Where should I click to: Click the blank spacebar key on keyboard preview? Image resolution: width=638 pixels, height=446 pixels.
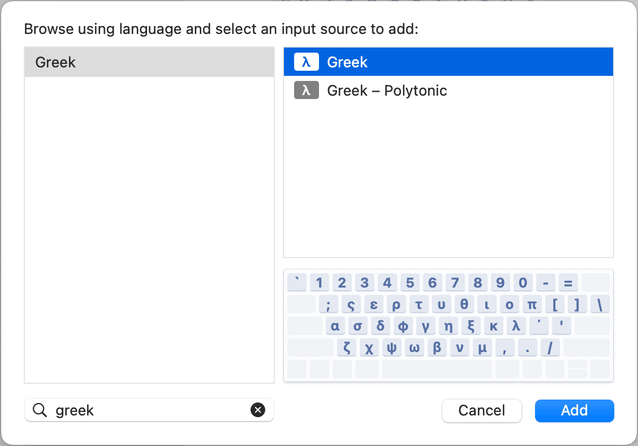coord(437,369)
